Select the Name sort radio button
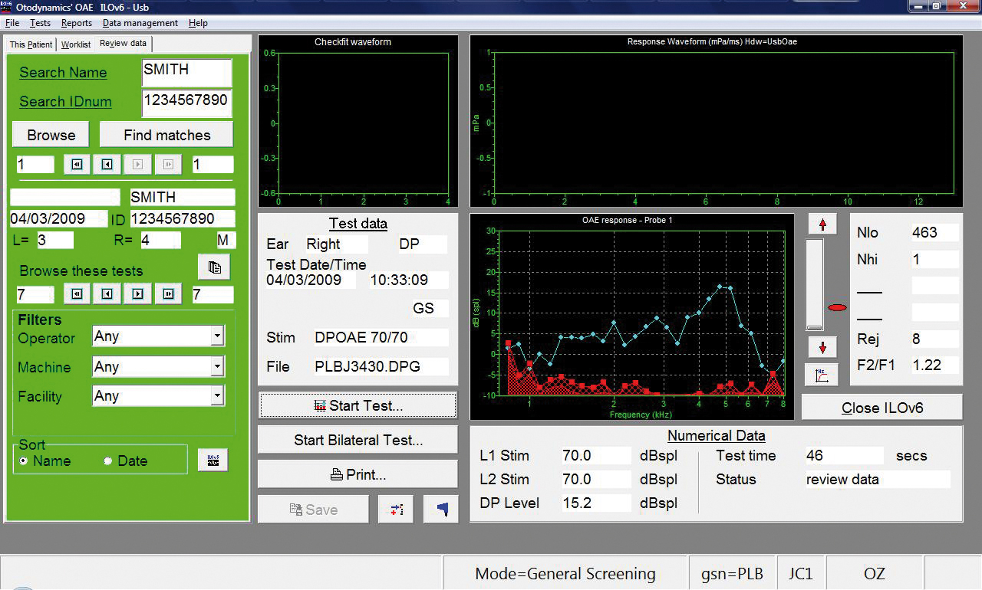The image size is (982, 590). pyautogui.click(x=24, y=461)
